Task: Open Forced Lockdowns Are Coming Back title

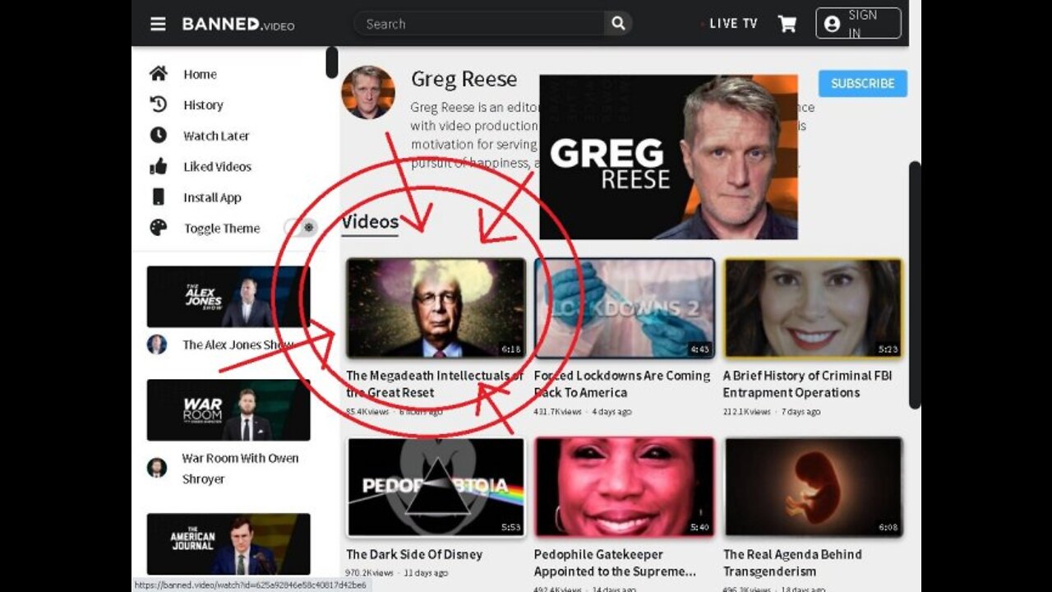Action: click(622, 384)
